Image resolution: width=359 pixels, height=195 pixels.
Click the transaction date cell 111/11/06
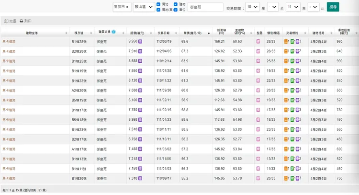pyautogui.click(x=164, y=159)
